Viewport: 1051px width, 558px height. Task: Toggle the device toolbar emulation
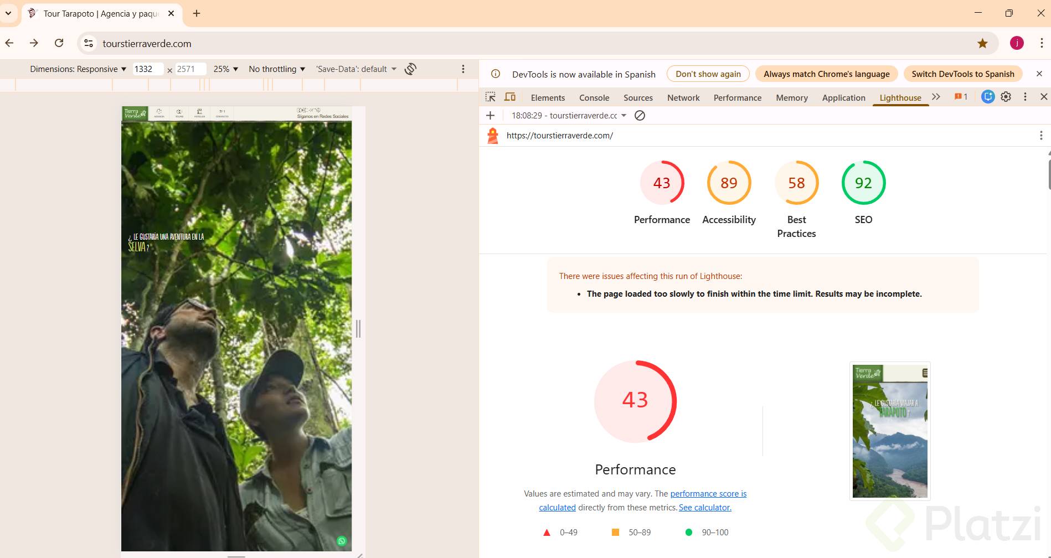pos(510,97)
